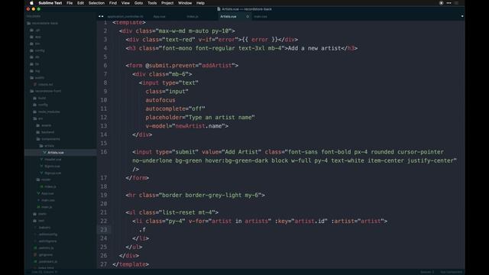The image size is (489, 275).
Task: Switch to the App.vue tab
Action: point(160,17)
